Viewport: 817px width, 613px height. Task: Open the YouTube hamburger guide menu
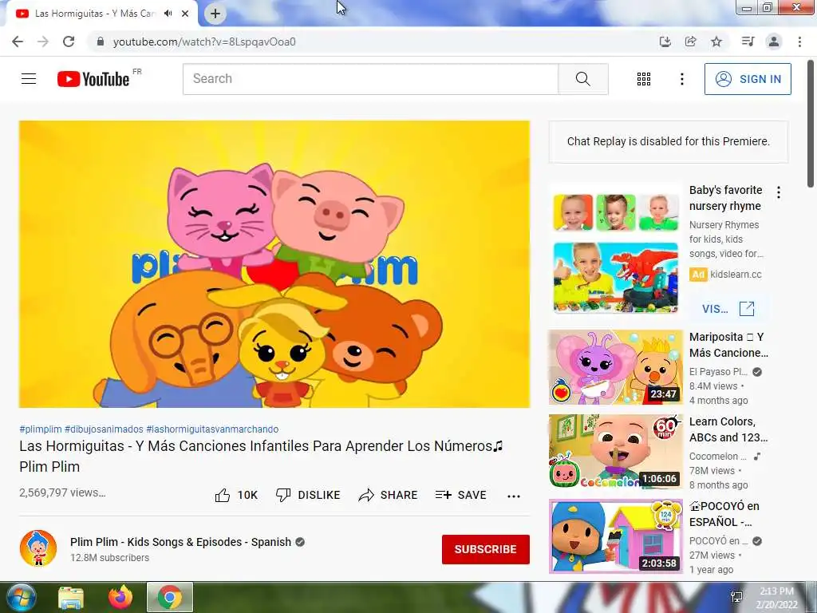[29, 79]
